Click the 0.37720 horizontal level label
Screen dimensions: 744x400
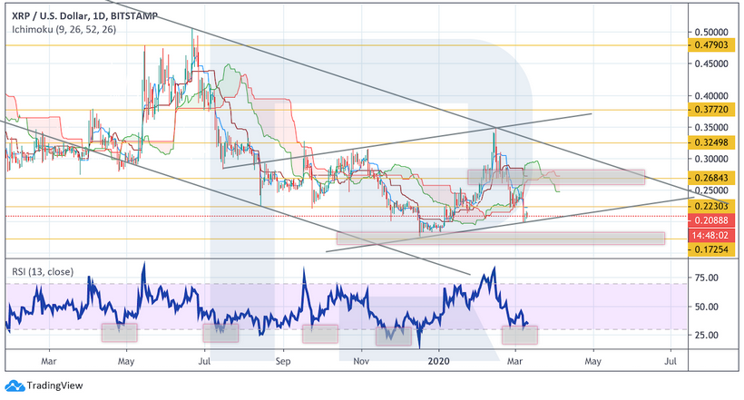click(x=710, y=110)
